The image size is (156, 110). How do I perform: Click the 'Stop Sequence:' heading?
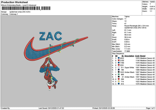[x=118, y=54]
